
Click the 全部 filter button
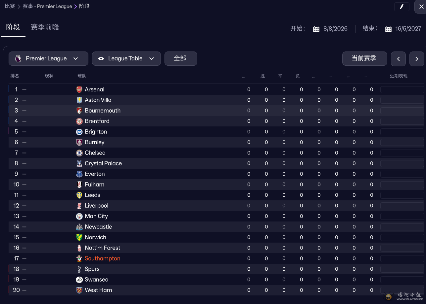point(181,58)
